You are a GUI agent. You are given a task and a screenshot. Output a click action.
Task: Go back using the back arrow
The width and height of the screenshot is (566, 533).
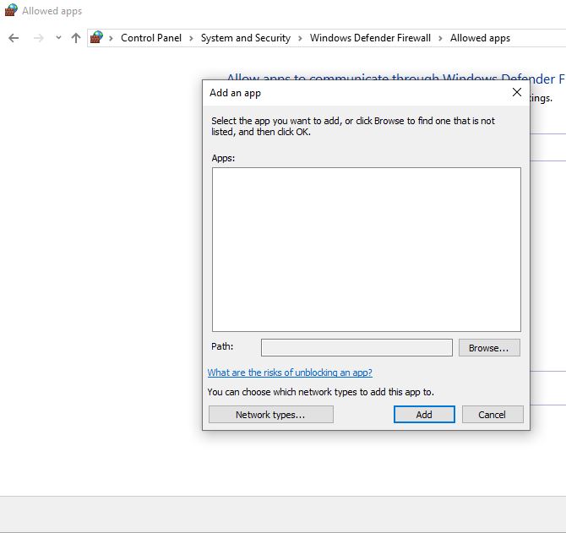[x=14, y=38]
